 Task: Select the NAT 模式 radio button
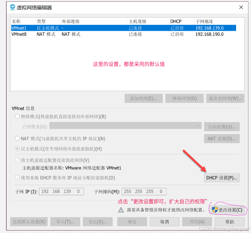[17, 138]
